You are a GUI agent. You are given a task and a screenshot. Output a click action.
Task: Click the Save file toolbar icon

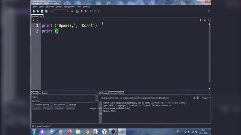pyautogui.click(x=42, y=11)
